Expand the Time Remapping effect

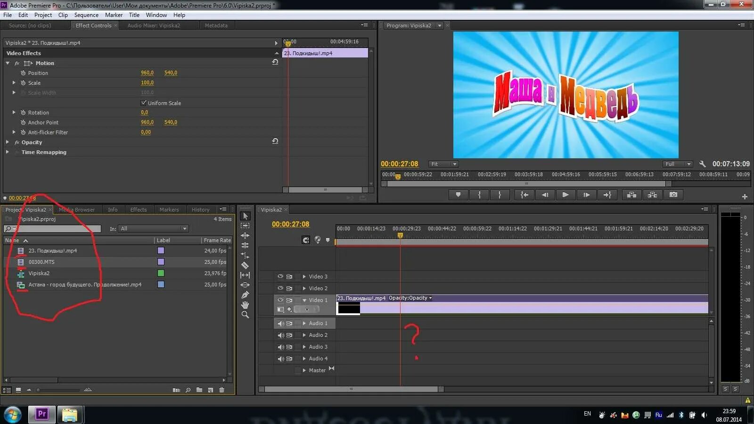coord(8,152)
